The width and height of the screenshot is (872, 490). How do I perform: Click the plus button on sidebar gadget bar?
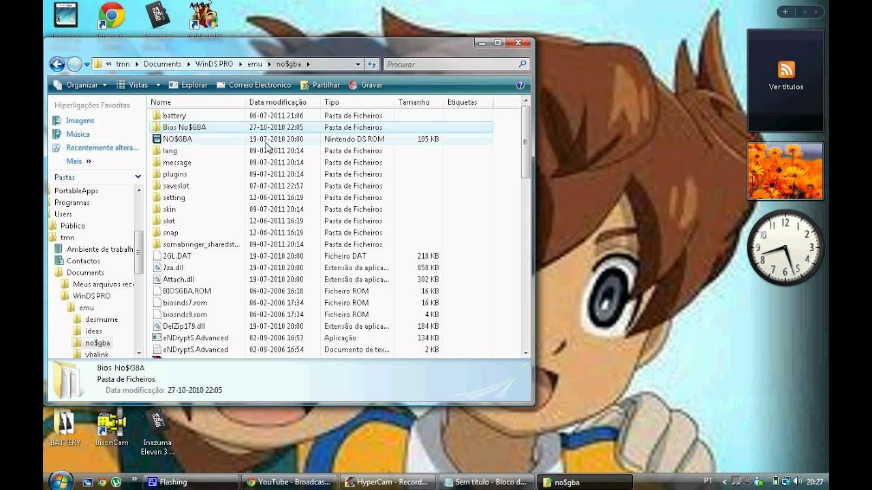click(x=785, y=12)
